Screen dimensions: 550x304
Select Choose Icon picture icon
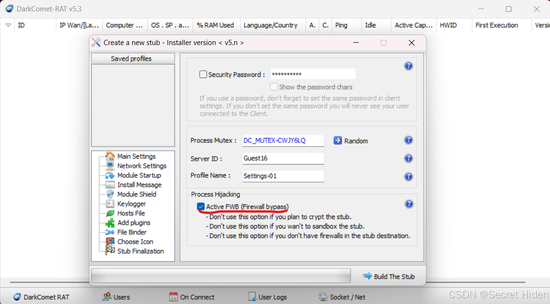[110, 241]
